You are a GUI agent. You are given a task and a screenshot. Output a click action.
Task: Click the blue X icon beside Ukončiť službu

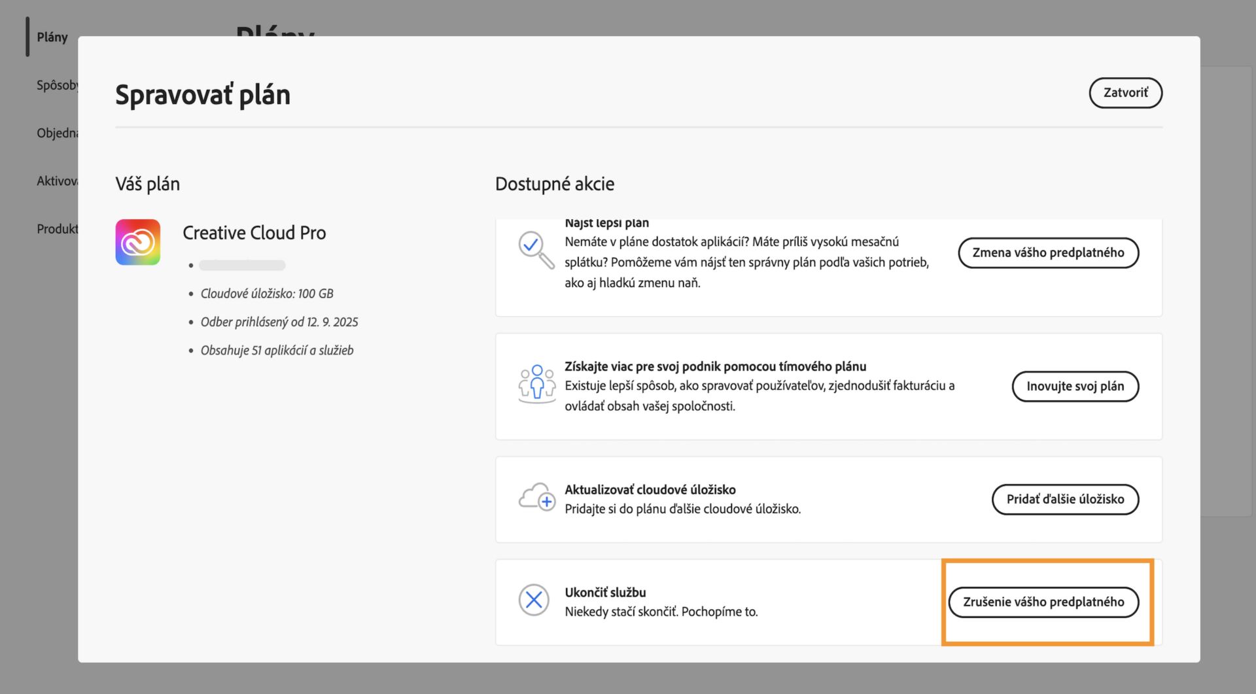pyautogui.click(x=534, y=600)
